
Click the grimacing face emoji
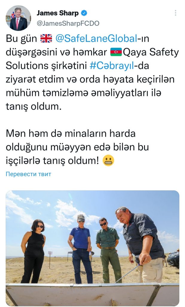point(108,161)
